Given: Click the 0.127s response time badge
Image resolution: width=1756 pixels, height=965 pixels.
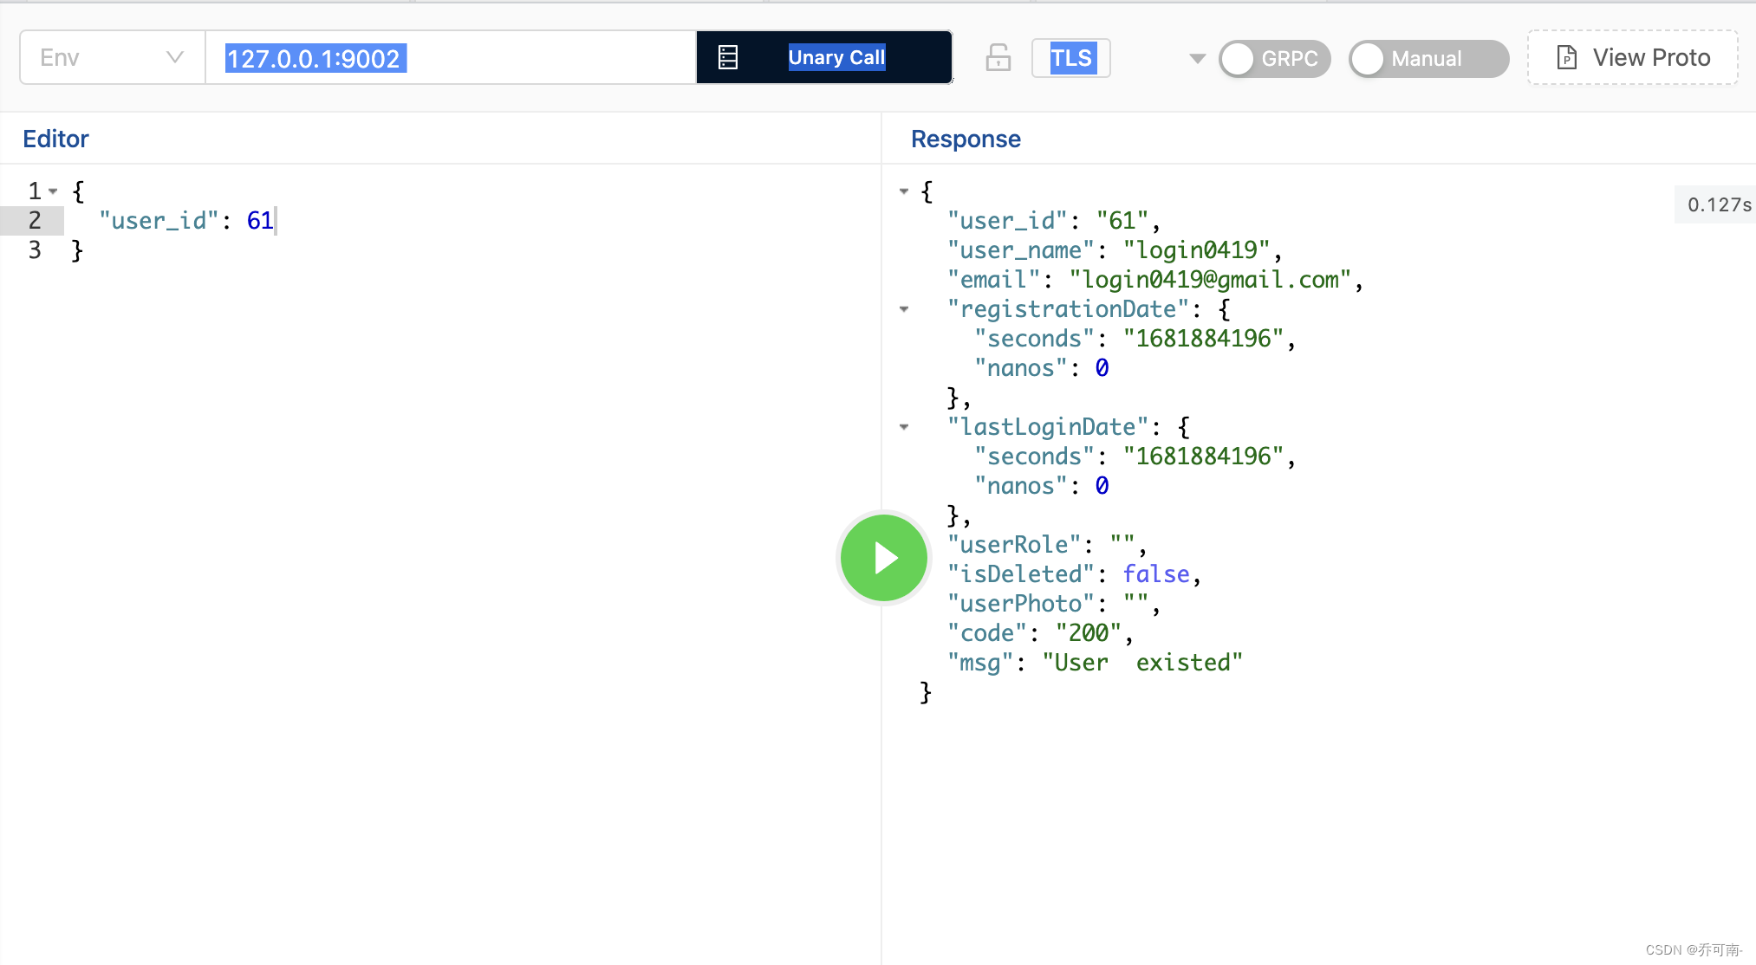Looking at the screenshot, I should point(1718,204).
